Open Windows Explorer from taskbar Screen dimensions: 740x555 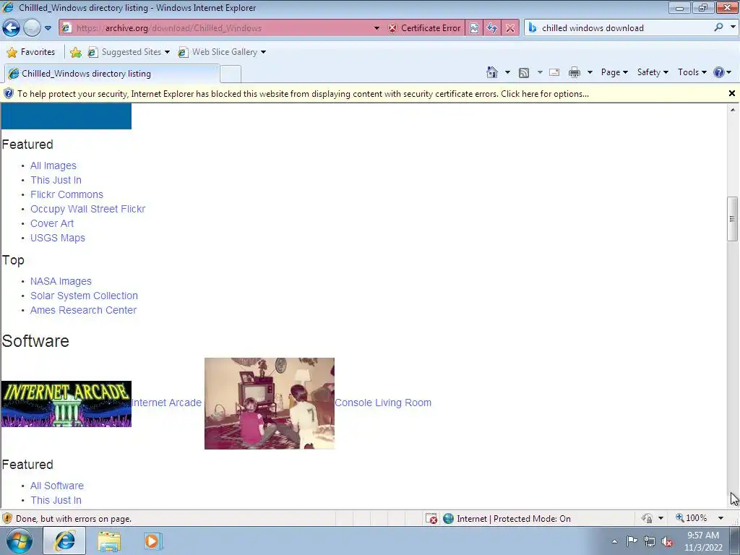(x=109, y=542)
